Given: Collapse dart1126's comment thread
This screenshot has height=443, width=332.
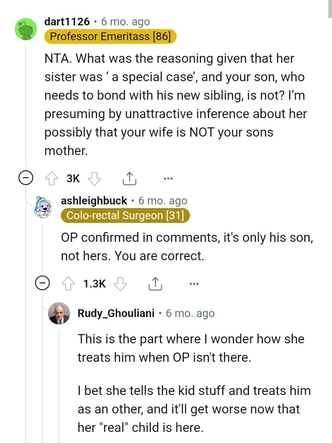Looking at the screenshot, I should (x=26, y=177).
